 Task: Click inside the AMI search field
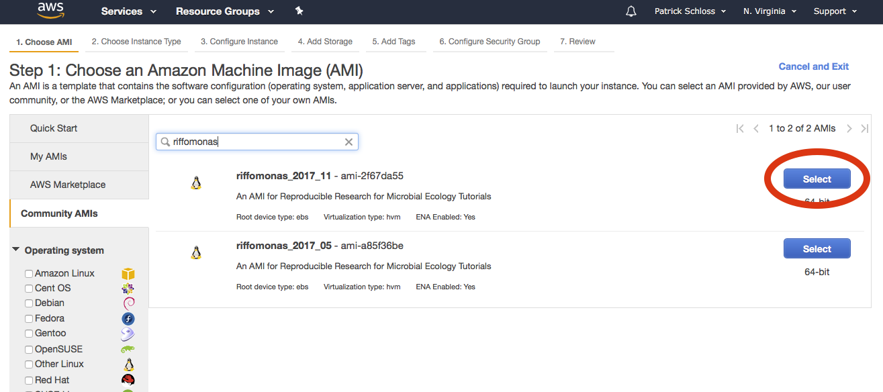pos(255,142)
